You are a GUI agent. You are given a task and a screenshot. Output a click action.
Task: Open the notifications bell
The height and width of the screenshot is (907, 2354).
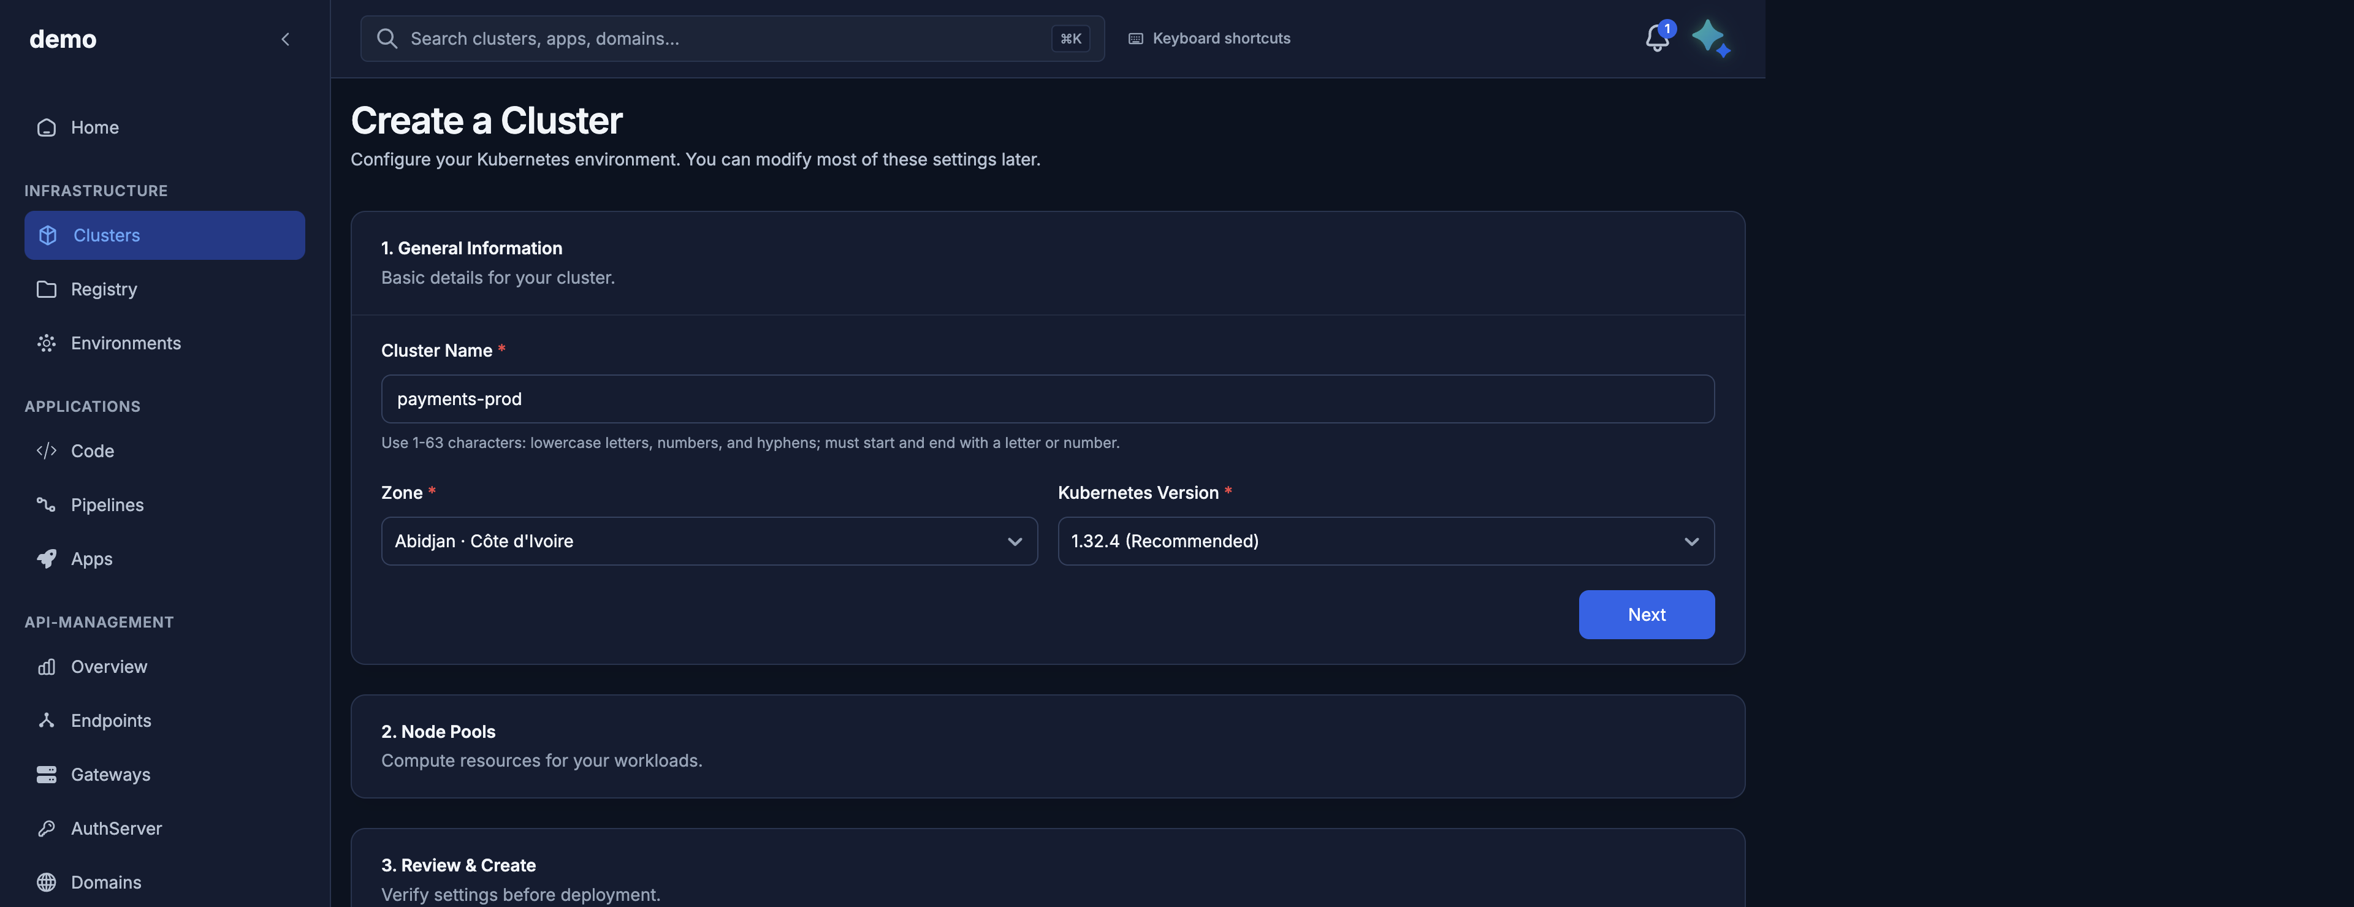(x=1657, y=39)
